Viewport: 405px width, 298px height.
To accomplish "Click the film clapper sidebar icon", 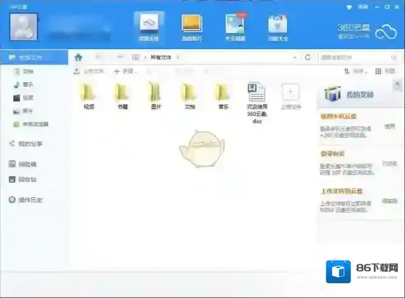I will 17,98.
